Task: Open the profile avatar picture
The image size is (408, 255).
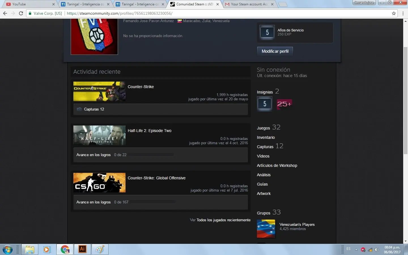Action: coord(94,37)
